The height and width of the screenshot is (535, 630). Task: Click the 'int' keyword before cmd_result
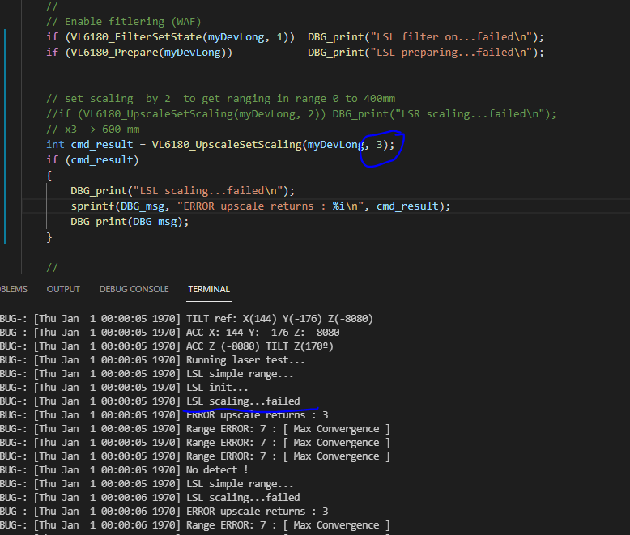(55, 145)
